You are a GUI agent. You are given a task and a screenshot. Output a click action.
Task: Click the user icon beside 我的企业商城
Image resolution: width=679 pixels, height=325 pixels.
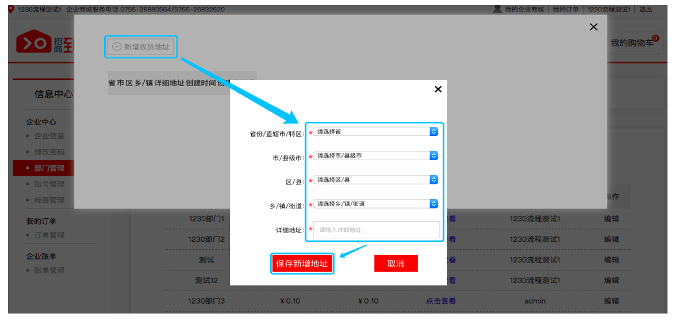498,9
